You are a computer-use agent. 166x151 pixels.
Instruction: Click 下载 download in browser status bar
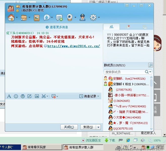pyautogui.click(x=110, y=140)
